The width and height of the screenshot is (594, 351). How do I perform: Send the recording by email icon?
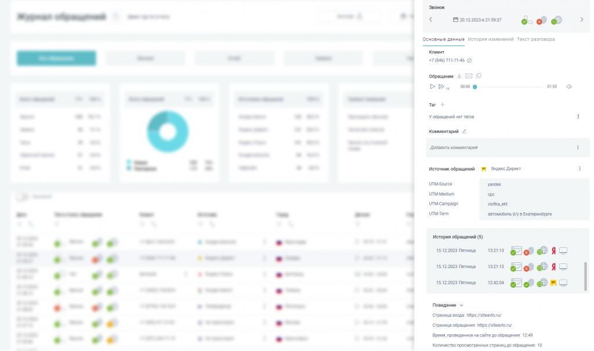click(469, 76)
